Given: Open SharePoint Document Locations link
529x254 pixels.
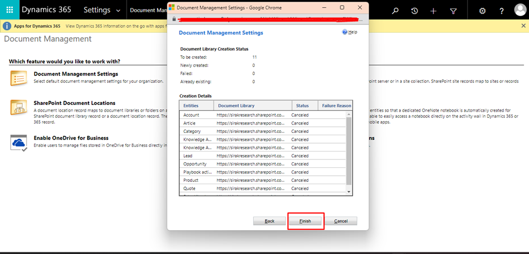Looking at the screenshot, I should click(74, 103).
